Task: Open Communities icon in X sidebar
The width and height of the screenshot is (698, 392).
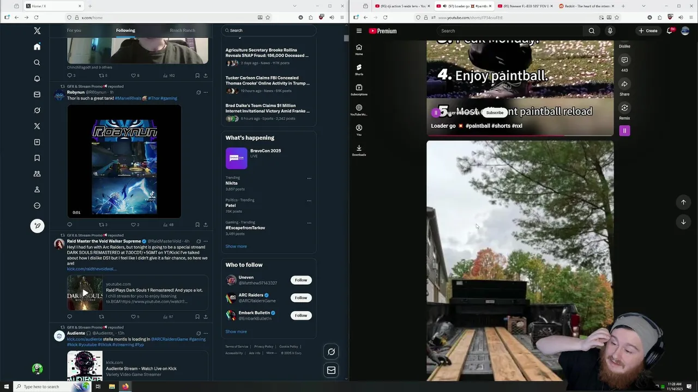Action: pyautogui.click(x=37, y=174)
